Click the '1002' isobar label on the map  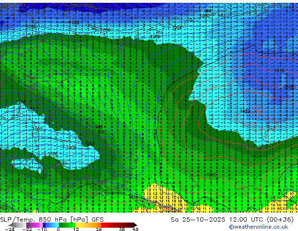(37, 129)
